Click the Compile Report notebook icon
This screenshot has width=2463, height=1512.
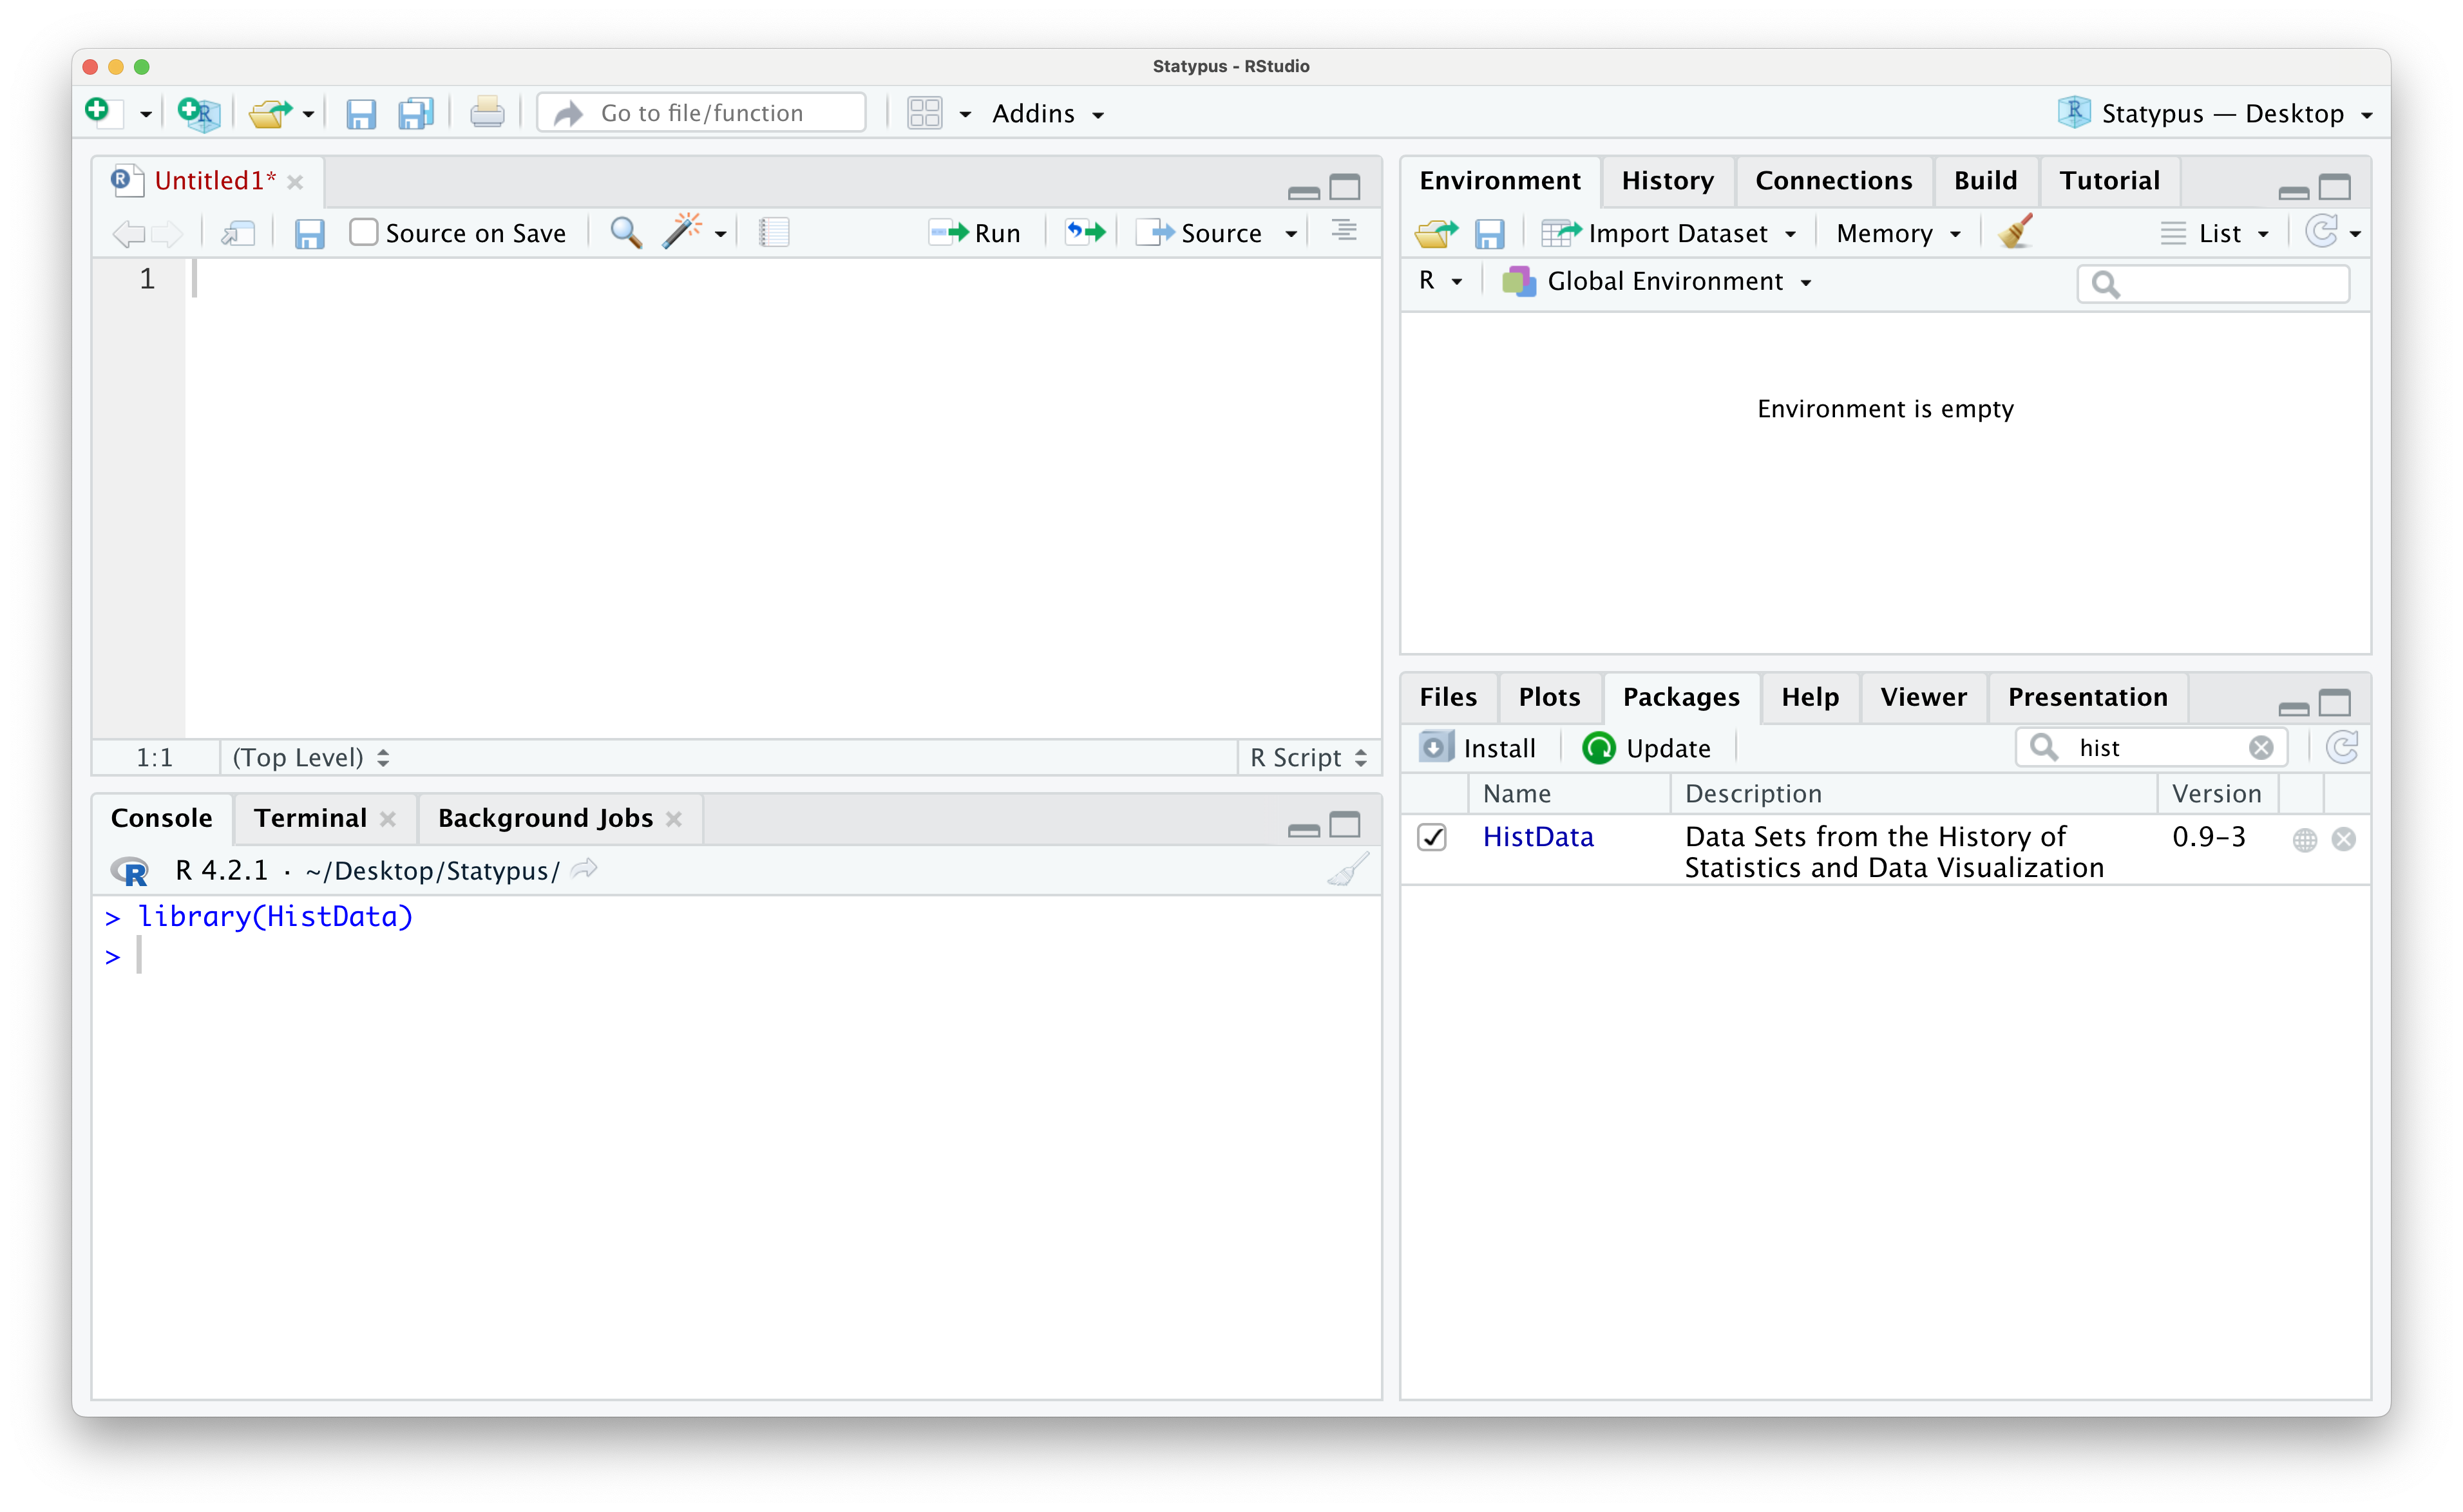pyautogui.click(x=774, y=232)
